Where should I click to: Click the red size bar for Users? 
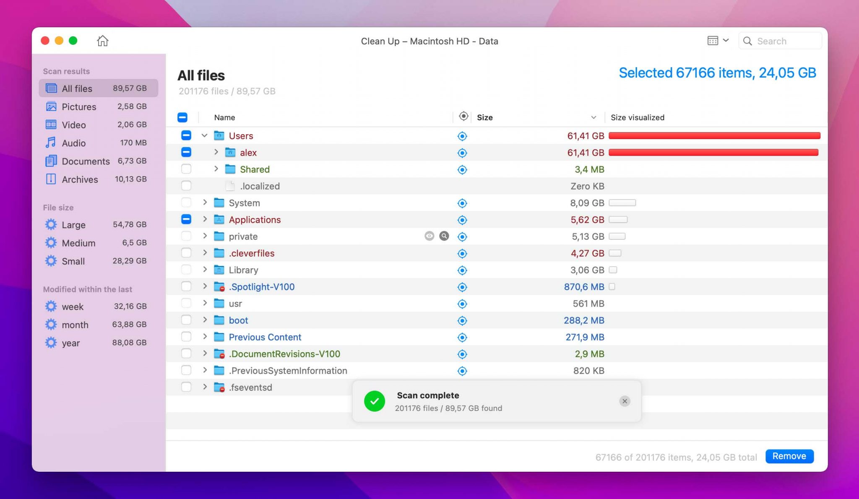pos(714,135)
